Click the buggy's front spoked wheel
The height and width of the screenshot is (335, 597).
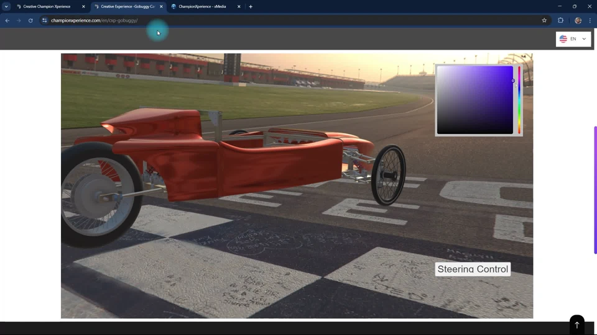tap(388, 175)
